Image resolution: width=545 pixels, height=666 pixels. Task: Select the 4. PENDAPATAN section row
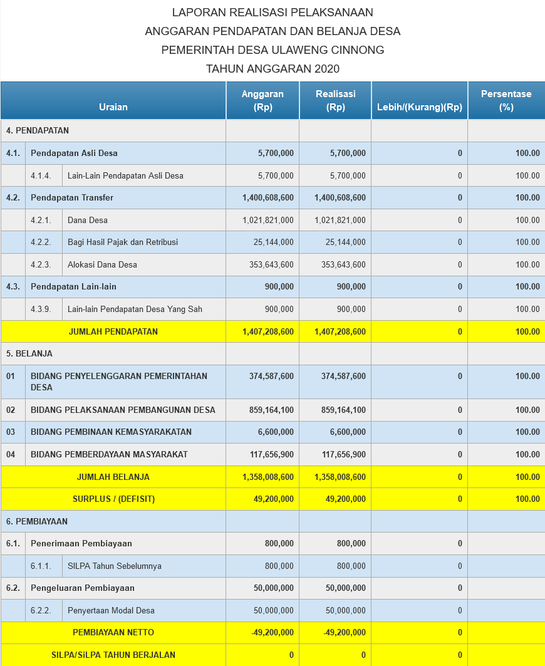(x=272, y=131)
